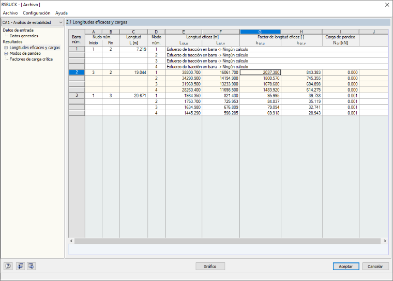Expand the Longitudes eficaces y cargas tree node
Viewport: 393px width, 281px height.
pyautogui.click(x=6, y=48)
